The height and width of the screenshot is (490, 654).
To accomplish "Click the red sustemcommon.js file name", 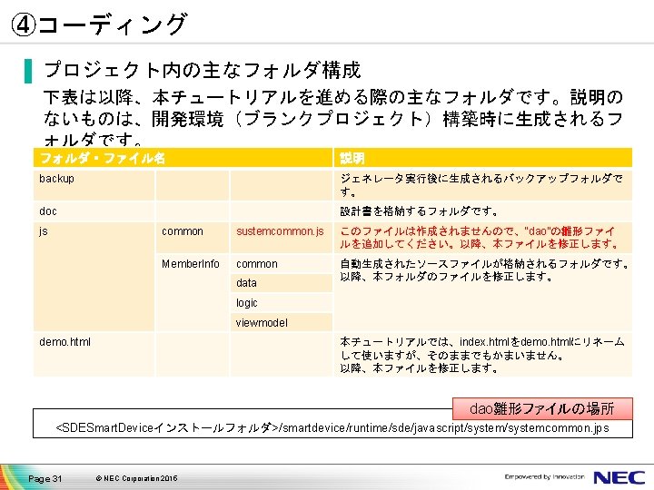I will point(280,231).
